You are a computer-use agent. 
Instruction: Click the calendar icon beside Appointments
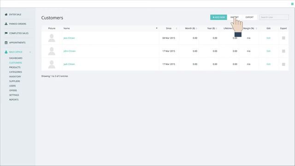[6, 42]
